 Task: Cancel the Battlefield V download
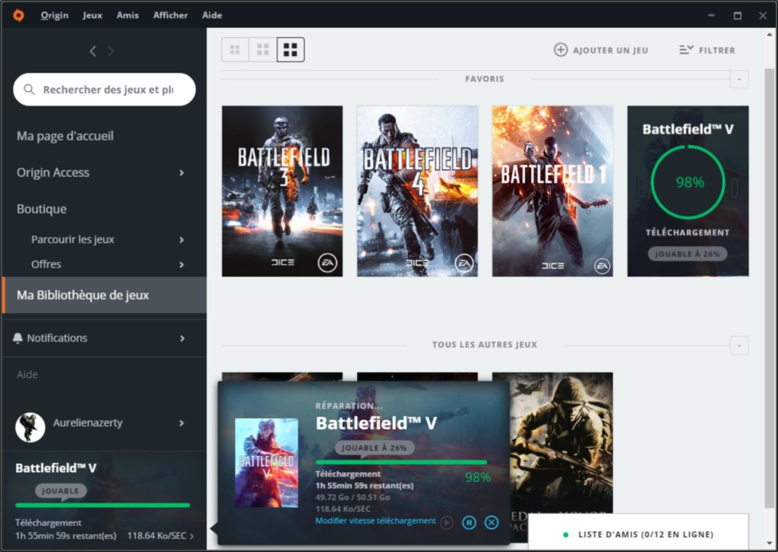(x=492, y=522)
